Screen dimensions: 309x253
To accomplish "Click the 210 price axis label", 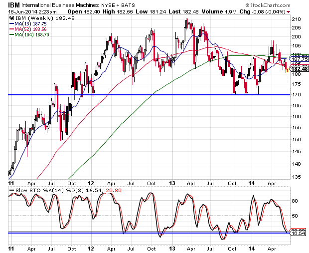I will (297, 19).
